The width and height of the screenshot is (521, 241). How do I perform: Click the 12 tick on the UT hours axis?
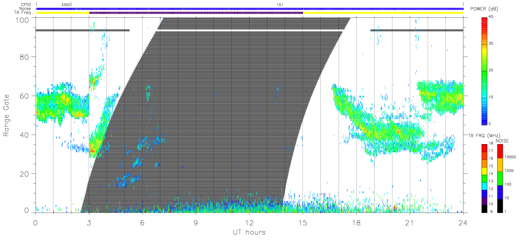point(249,222)
